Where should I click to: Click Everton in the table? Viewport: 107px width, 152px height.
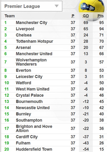tap(23, 70)
